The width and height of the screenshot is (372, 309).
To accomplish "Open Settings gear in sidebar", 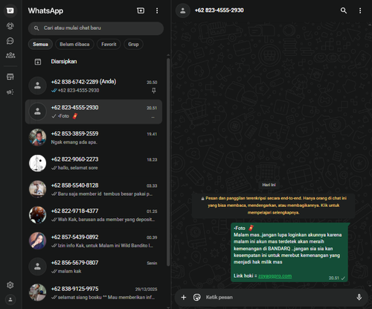I will pyautogui.click(x=10, y=285).
